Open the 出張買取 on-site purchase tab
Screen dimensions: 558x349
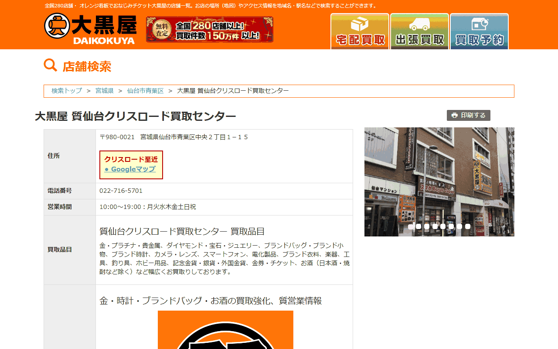coord(419,31)
